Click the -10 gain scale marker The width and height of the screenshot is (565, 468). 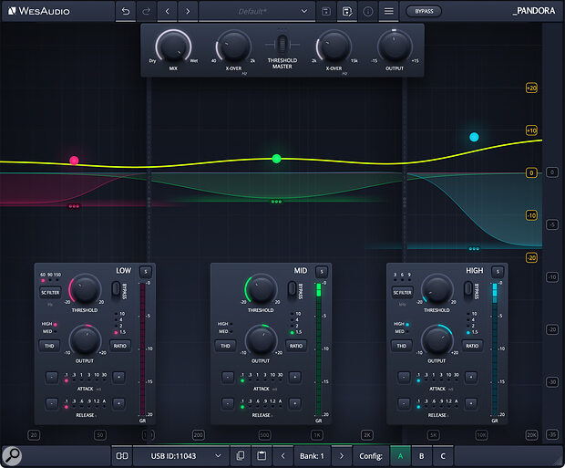(531, 215)
